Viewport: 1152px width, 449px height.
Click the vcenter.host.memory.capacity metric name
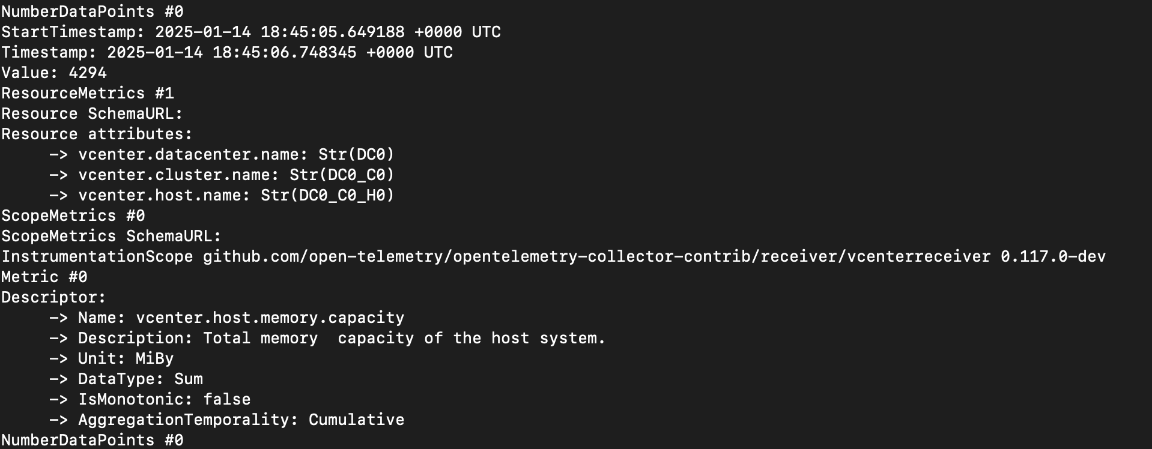tap(270, 318)
